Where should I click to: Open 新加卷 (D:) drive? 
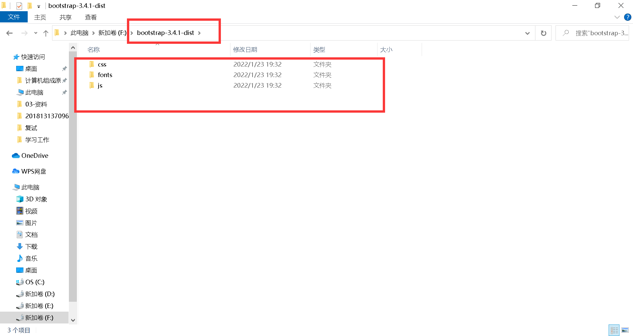40,294
